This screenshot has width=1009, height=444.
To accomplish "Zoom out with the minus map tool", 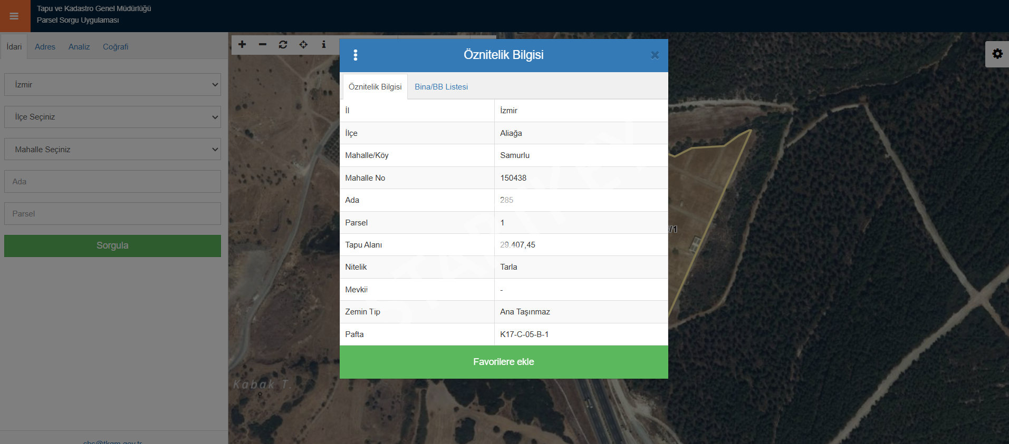I will [x=263, y=45].
